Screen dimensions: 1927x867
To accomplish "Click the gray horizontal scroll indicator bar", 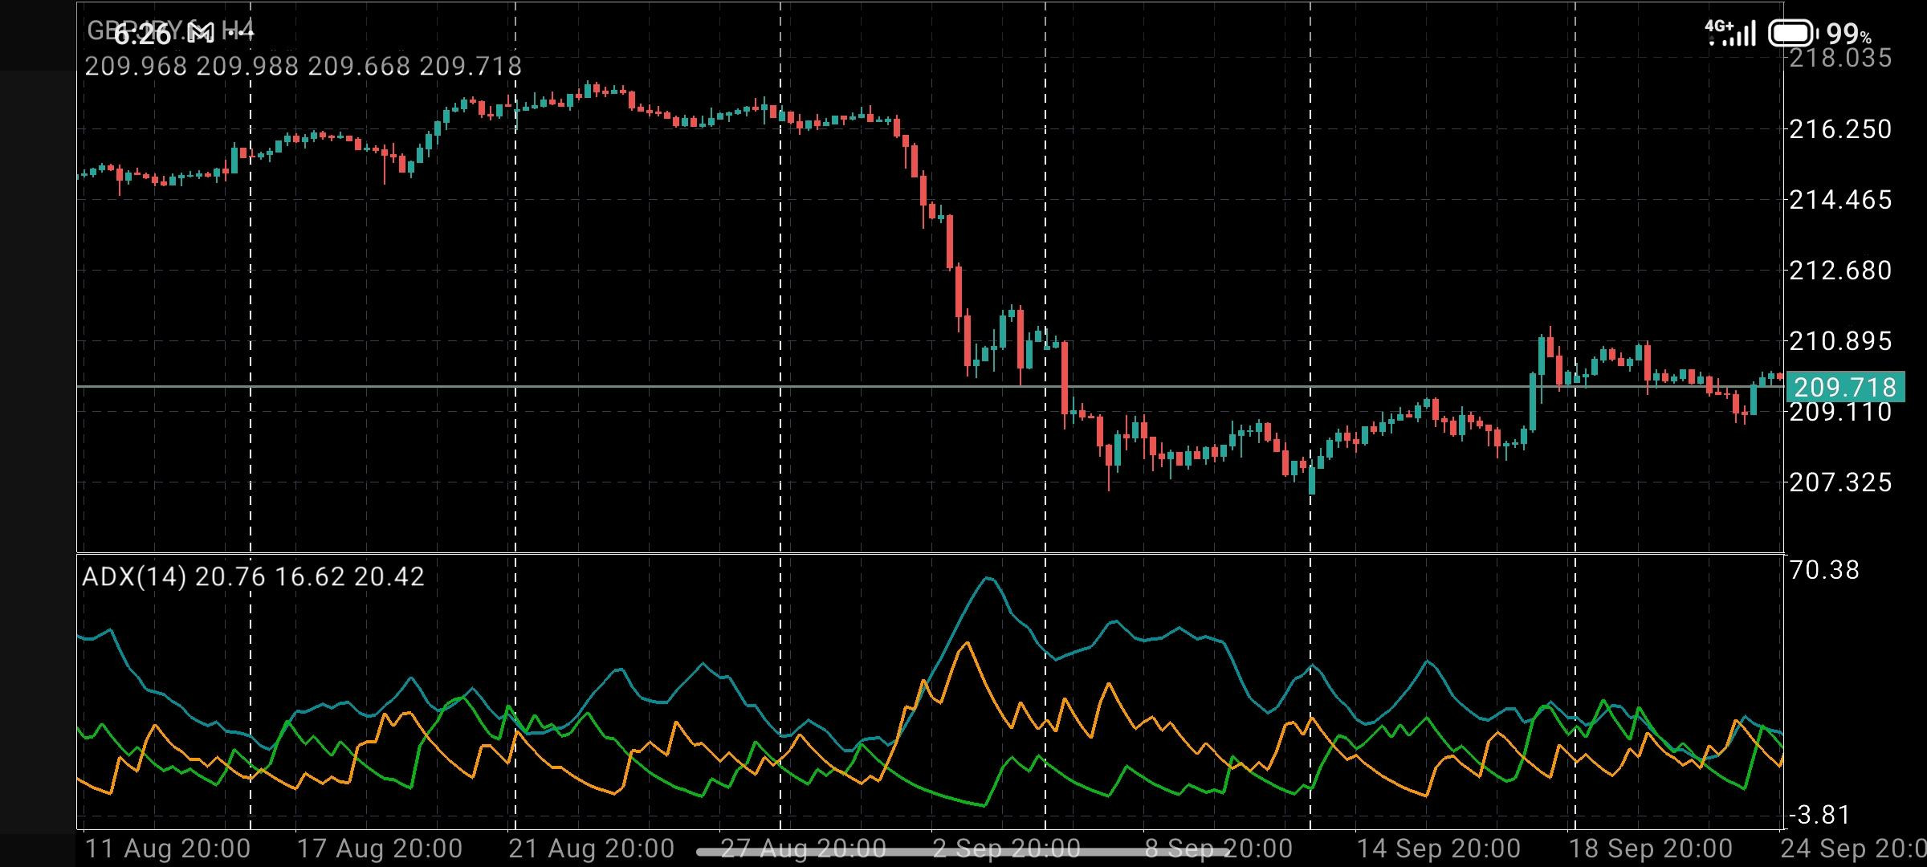I will click(963, 852).
